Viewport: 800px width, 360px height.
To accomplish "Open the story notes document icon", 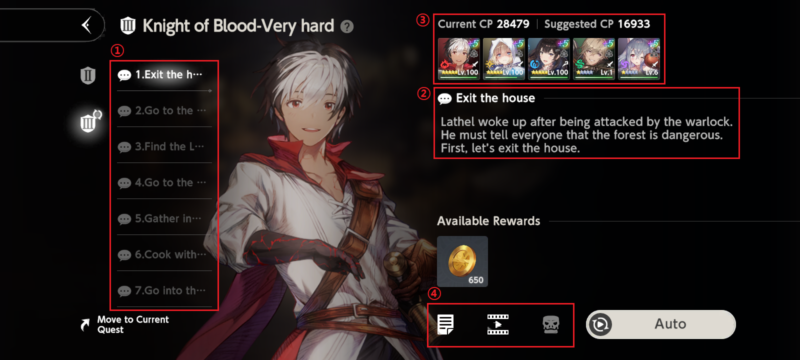I will pyautogui.click(x=445, y=324).
